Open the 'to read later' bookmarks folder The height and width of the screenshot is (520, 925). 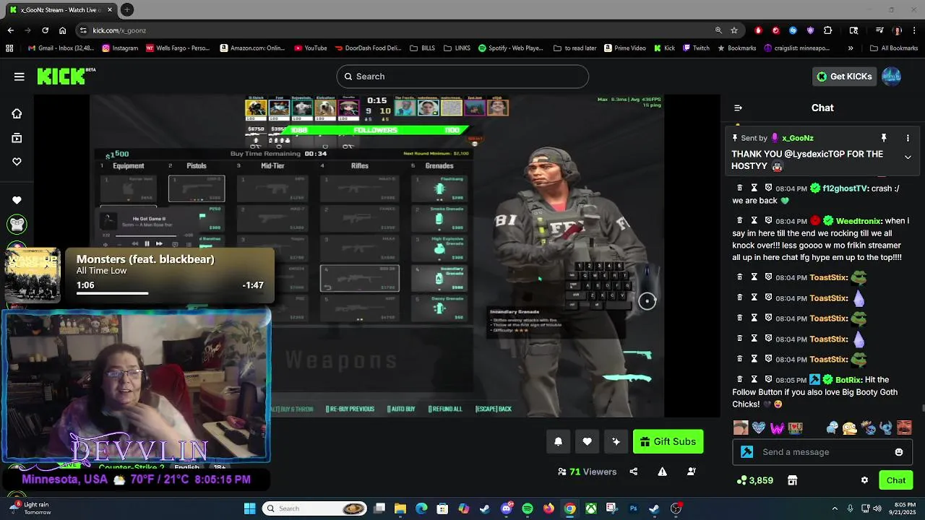(x=575, y=48)
